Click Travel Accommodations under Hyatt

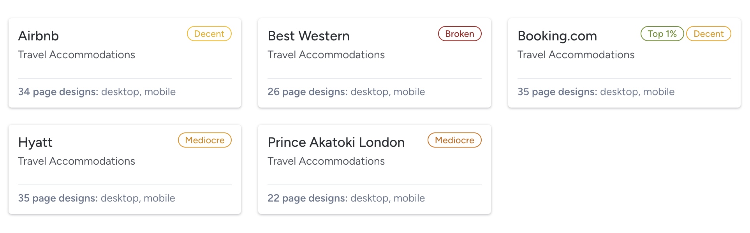[x=76, y=161]
